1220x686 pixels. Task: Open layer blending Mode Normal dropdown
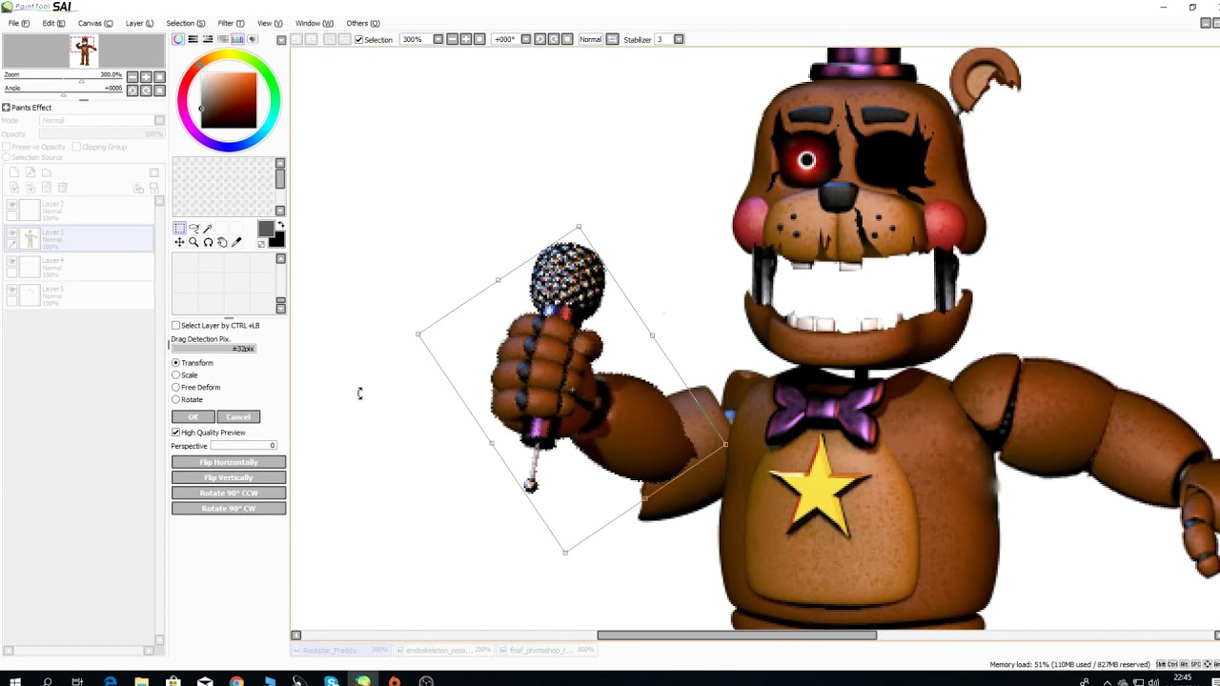pos(159,120)
